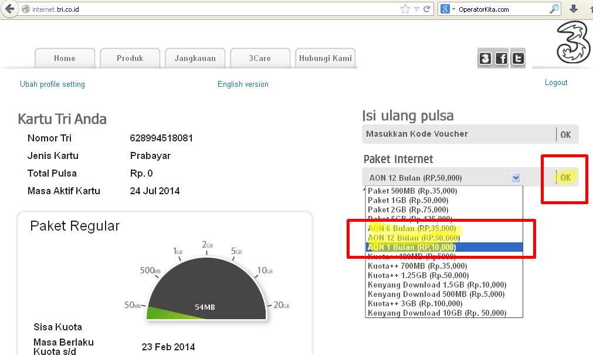The image size is (593, 355).
Task: Select Paket 1GB (Rp.50,000) option
Action: click(x=444, y=200)
